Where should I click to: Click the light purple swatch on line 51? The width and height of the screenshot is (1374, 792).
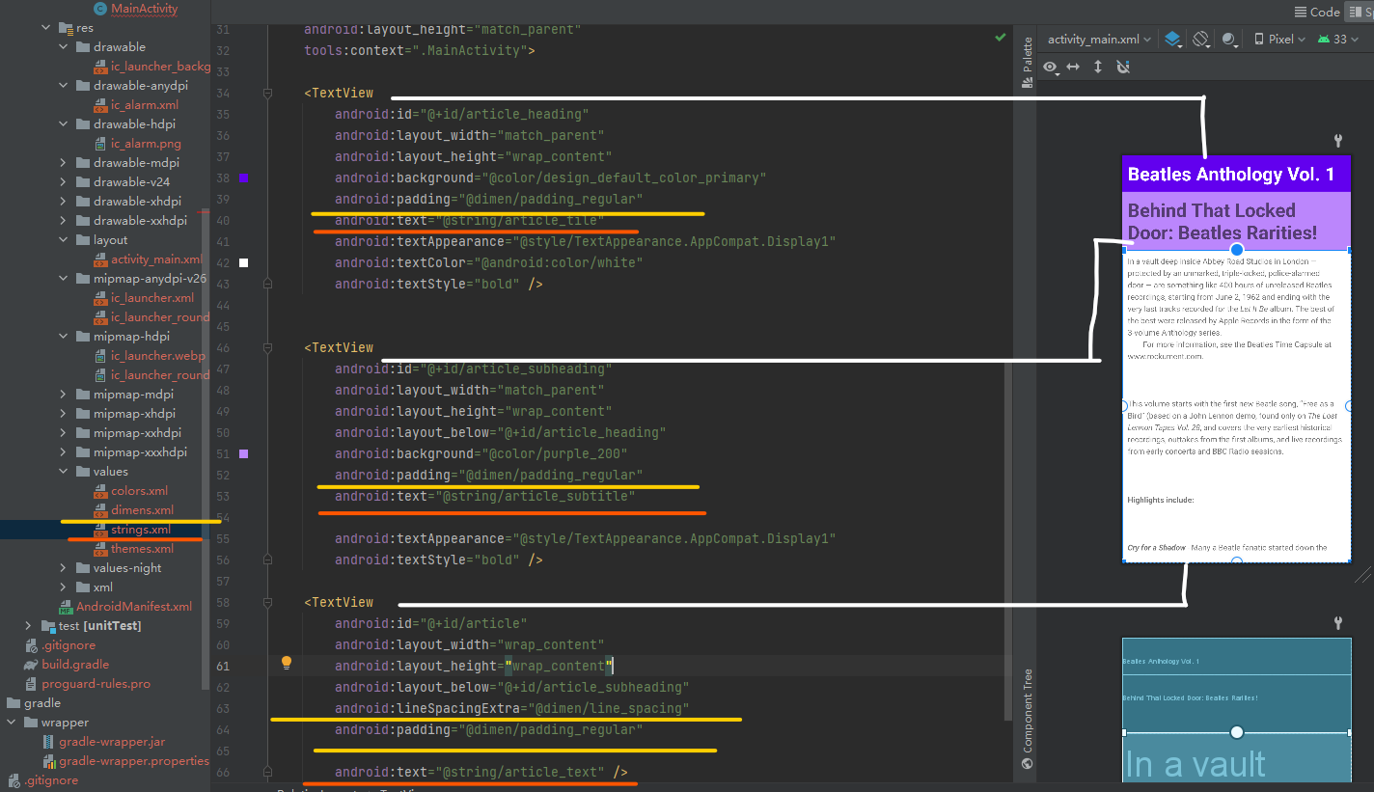click(244, 453)
